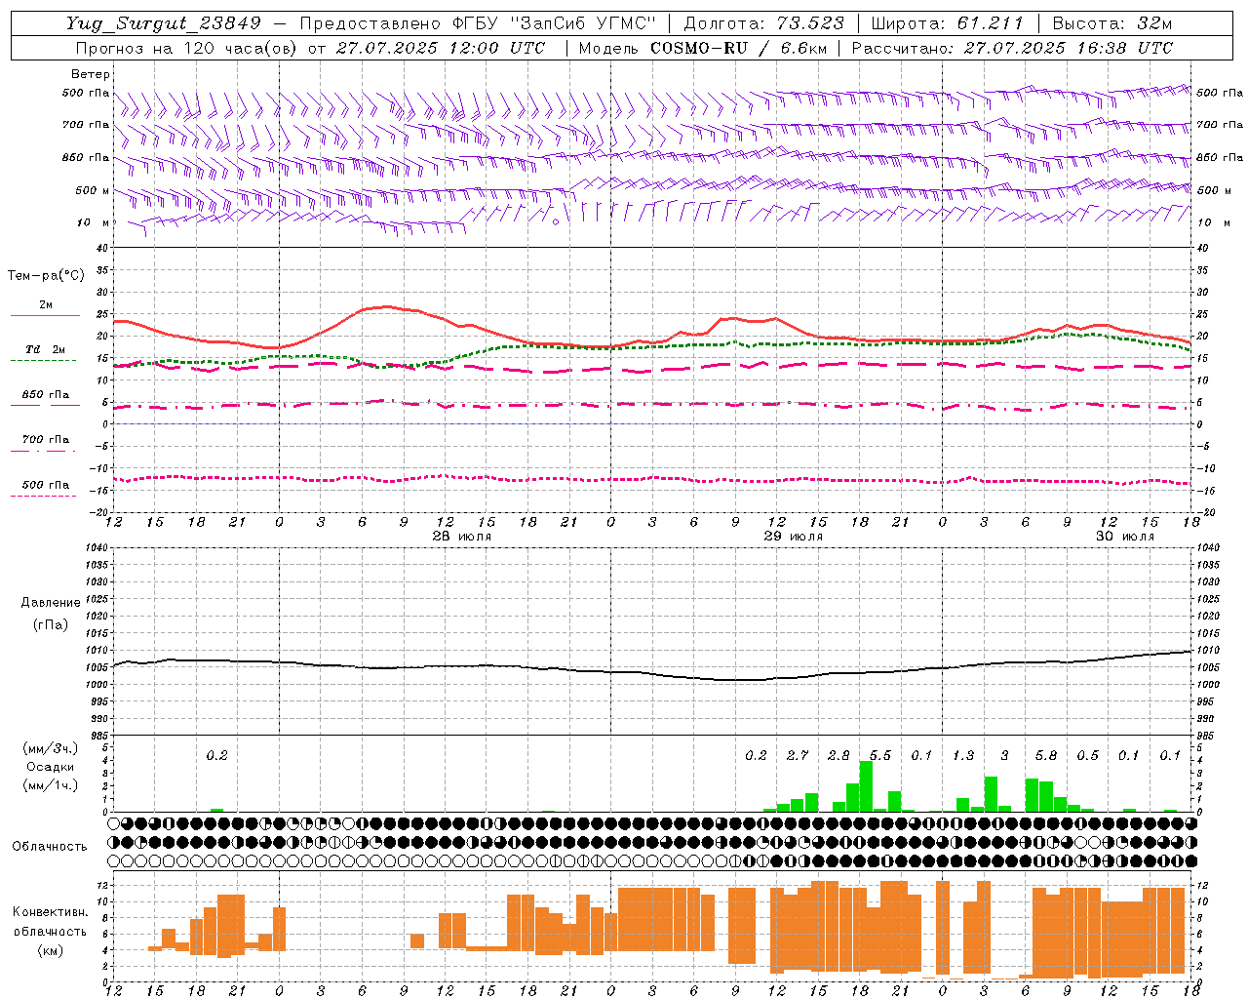Click the 'Конвективн.' convective cloud label
This screenshot has width=1248, height=999.
point(51,912)
